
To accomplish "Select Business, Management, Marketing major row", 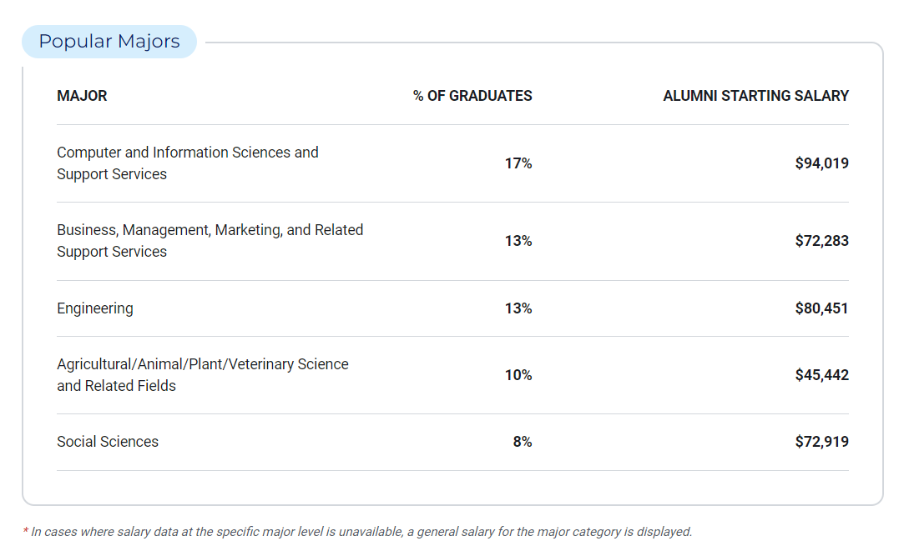I will pos(210,241).
